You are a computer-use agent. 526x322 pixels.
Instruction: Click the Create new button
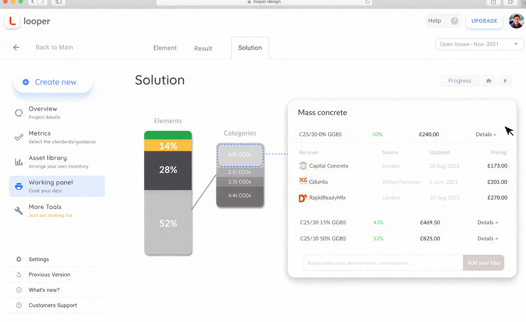click(x=53, y=82)
